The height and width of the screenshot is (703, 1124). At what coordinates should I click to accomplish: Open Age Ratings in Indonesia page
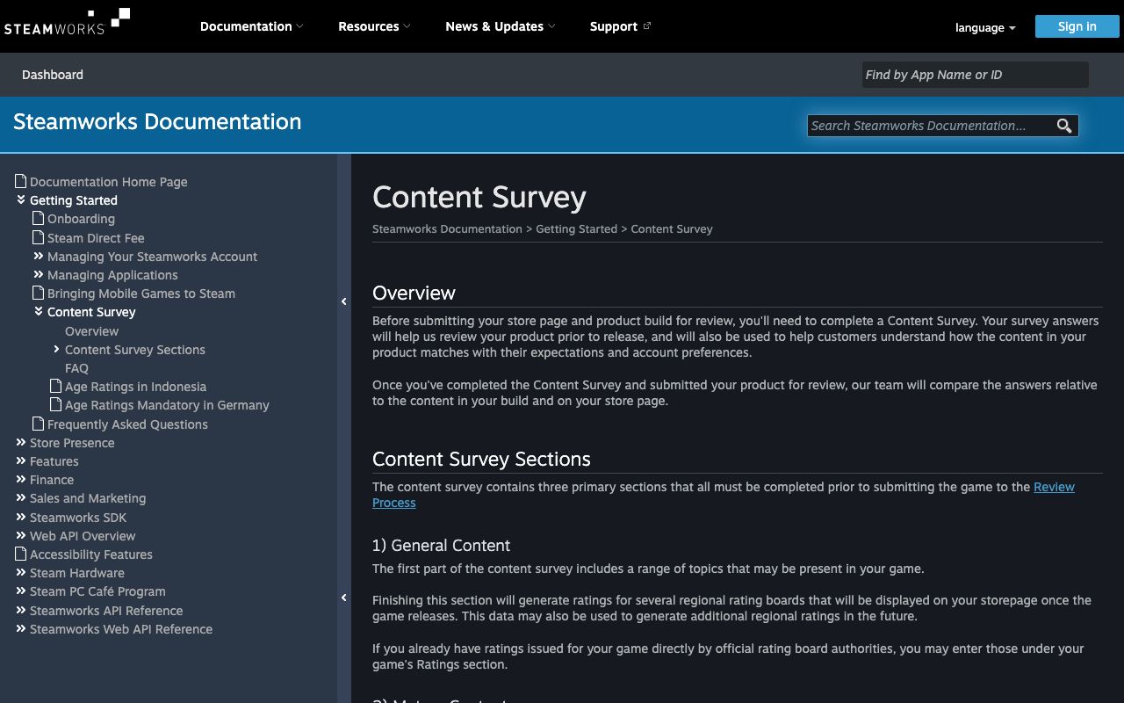pyautogui.click(x=135, y=386)
